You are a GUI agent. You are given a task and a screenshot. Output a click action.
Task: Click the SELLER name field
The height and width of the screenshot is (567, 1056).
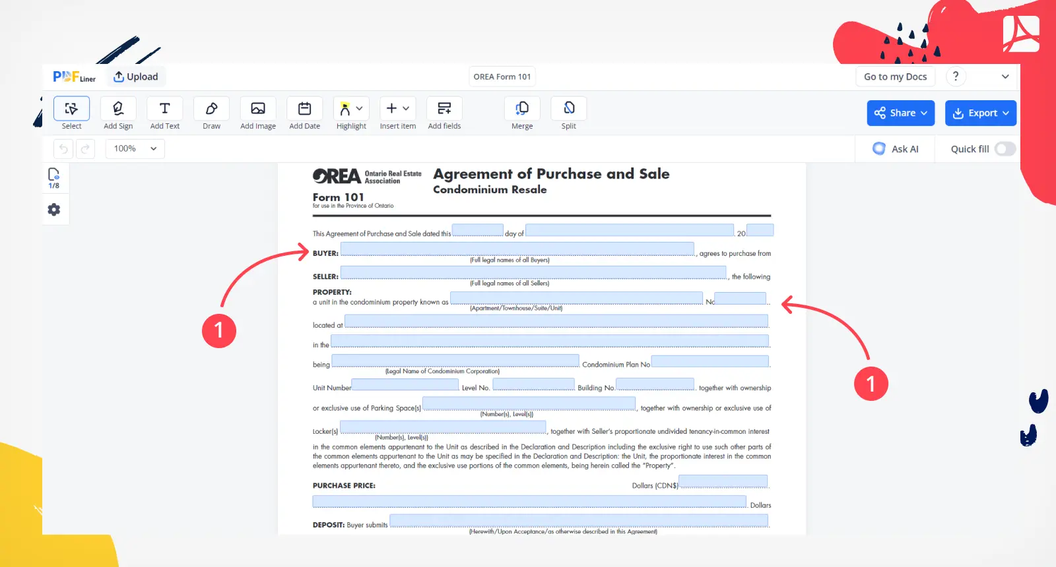[x=533, y=272]
